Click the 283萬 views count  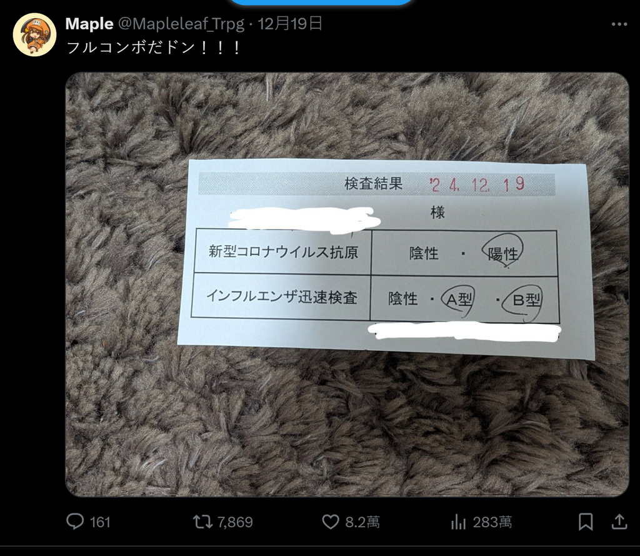[x=492, y=522]
